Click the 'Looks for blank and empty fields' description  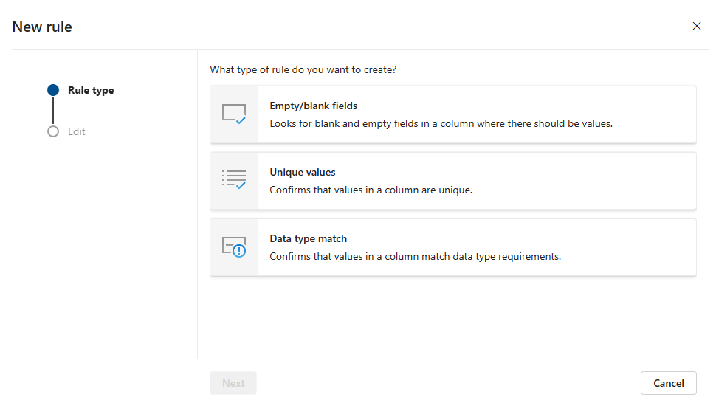coord(441,123)
